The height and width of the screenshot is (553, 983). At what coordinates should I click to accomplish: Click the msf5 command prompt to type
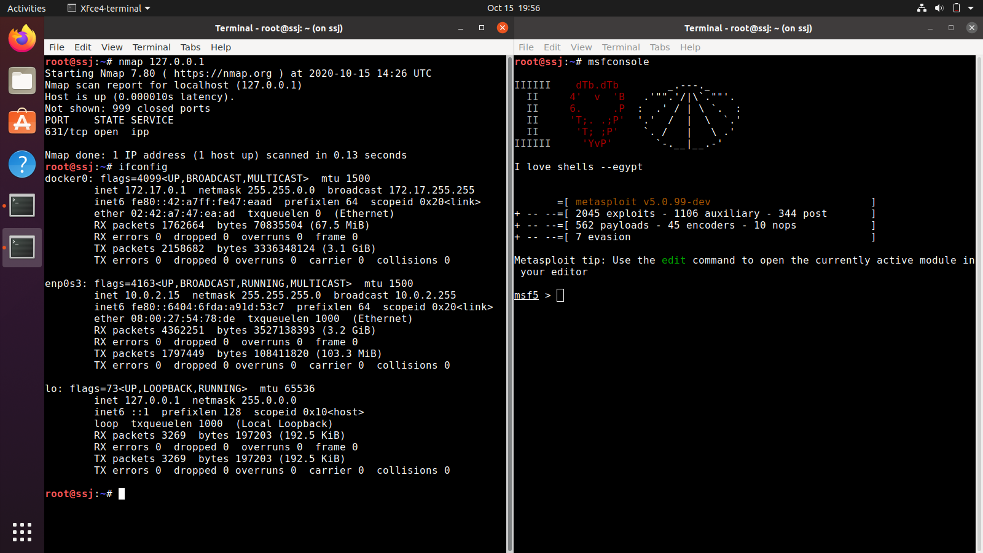[556, 296]
